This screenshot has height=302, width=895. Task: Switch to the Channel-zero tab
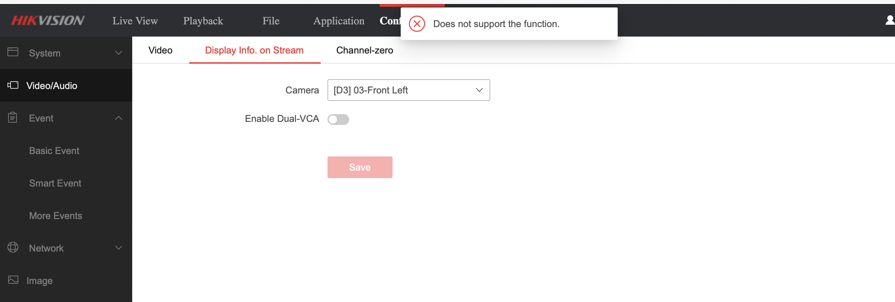pyautogui.click(x=364, y=50)
